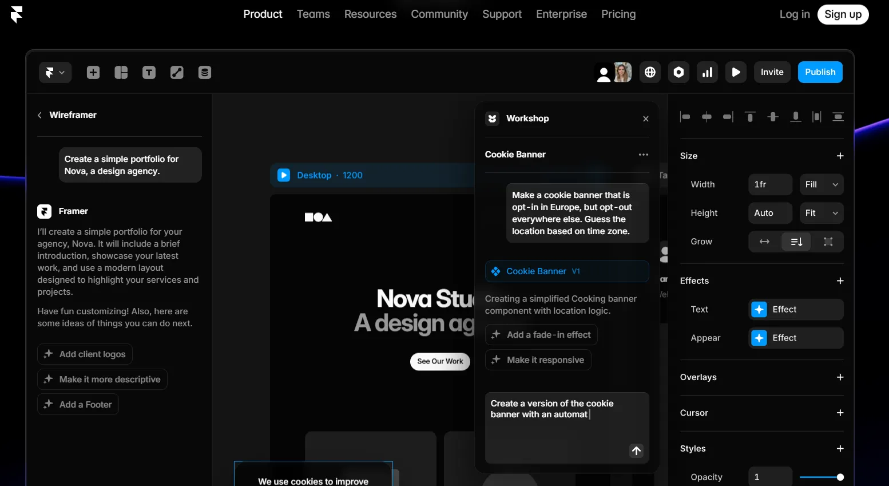Viewport: 889px width, 486px height.
Task: Open the Product nav menu
Action: coord(263,14)
